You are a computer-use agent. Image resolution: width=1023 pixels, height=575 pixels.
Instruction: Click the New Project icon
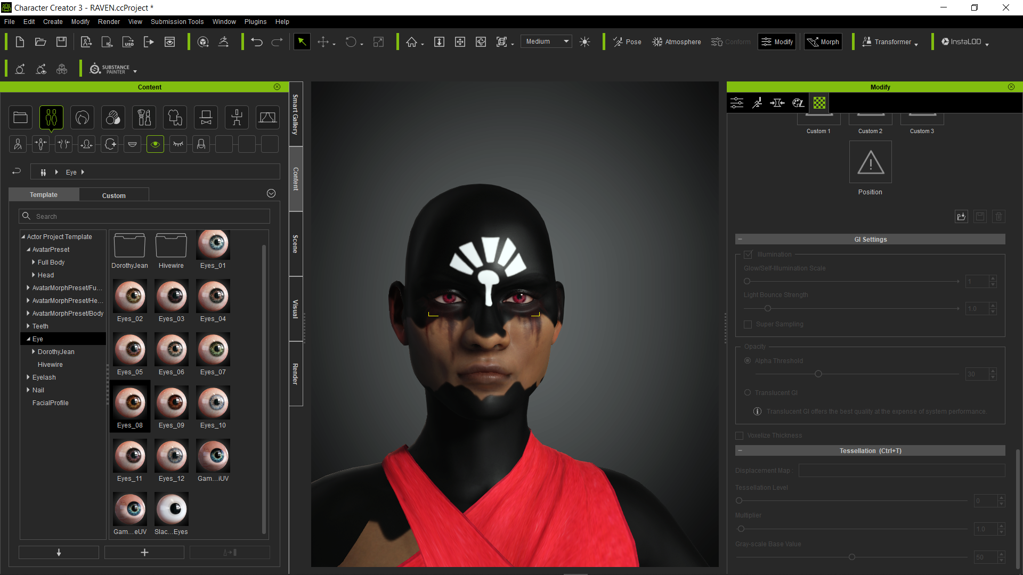20,42
